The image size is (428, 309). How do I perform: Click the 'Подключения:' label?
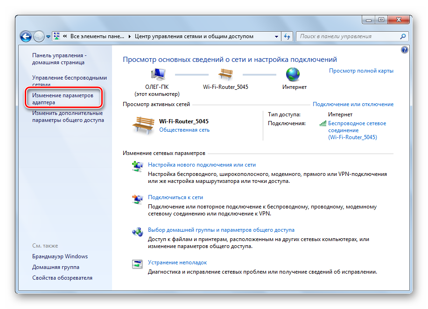point(287,123)
